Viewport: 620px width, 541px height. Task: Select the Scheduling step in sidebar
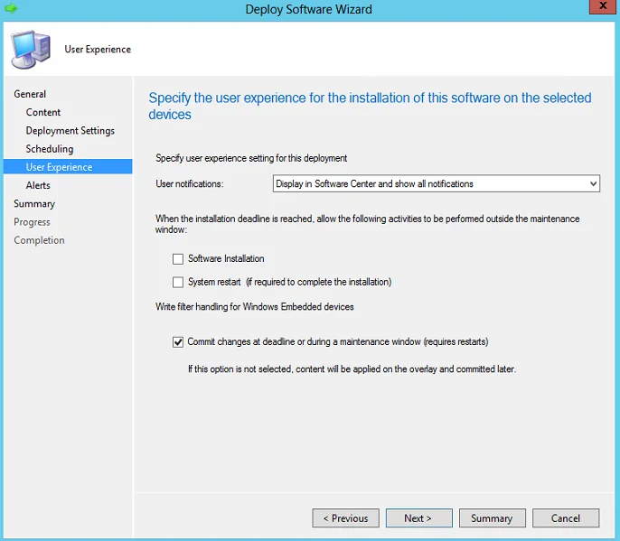coord(50,149)
